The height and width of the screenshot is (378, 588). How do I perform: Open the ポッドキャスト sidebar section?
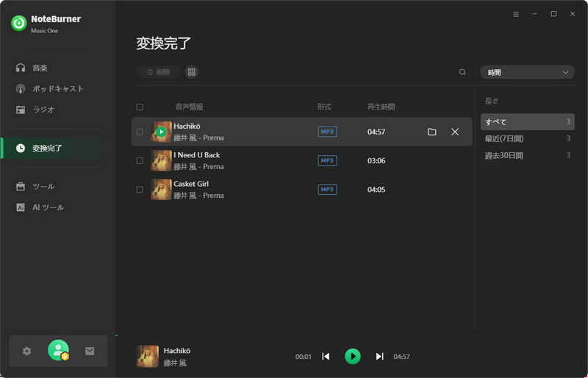[x=58, y=89]
